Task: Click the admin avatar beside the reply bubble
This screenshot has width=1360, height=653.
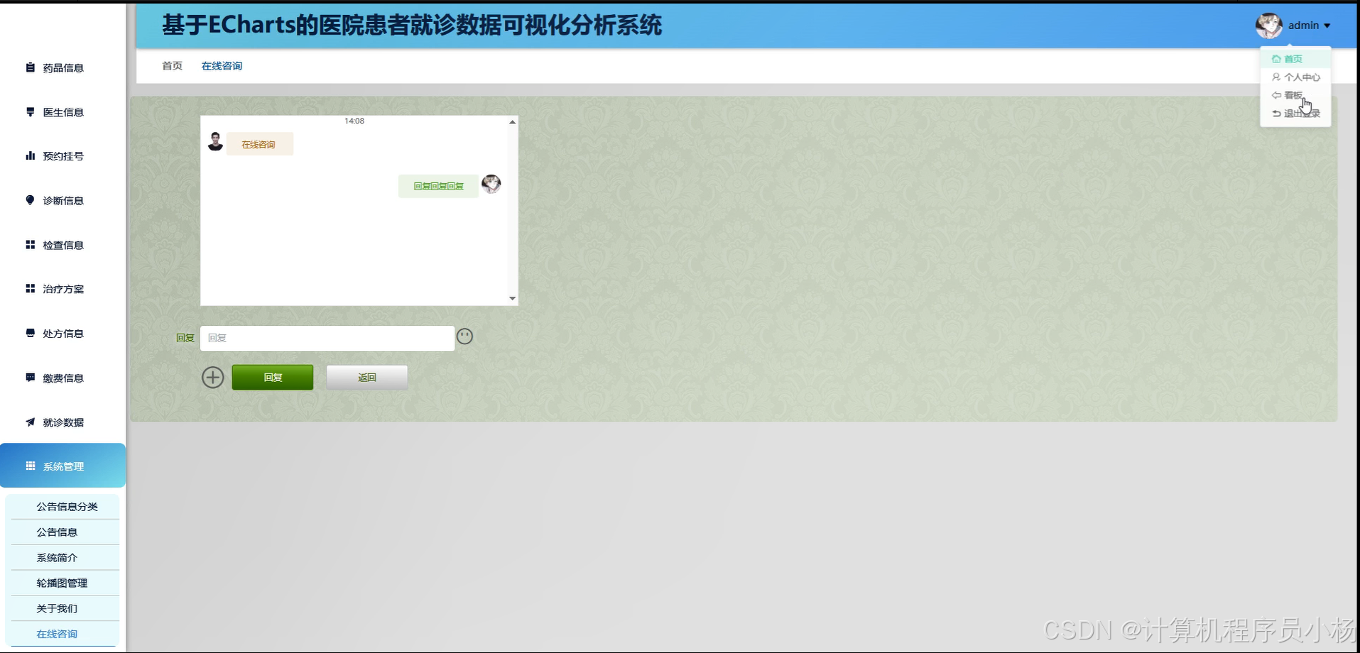Action: (491, 184)
